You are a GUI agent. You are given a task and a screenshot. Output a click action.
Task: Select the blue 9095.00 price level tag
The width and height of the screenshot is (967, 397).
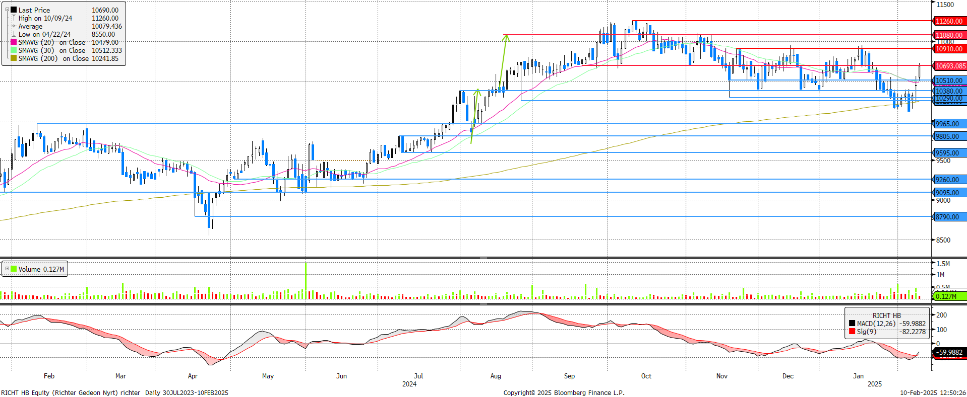tap(949, 193)
